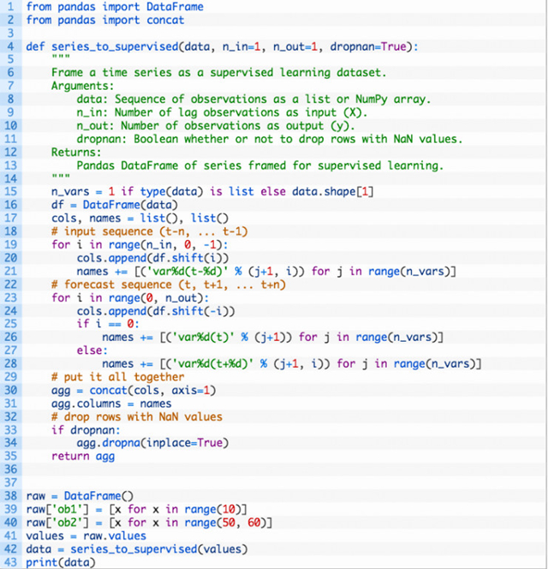Click 'Pandas DataFrame of series framed' line
Screen dimensions: 548x569
(x=260, y=166)
